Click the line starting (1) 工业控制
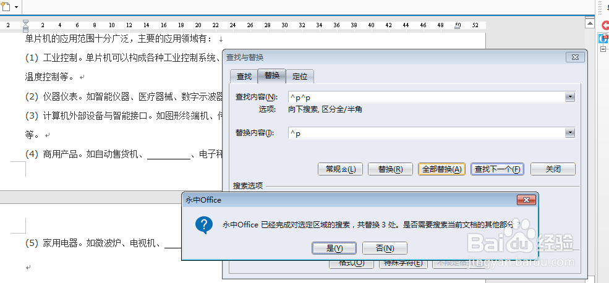The height and width of the screenshot is (283, 609). pos(124,58)
